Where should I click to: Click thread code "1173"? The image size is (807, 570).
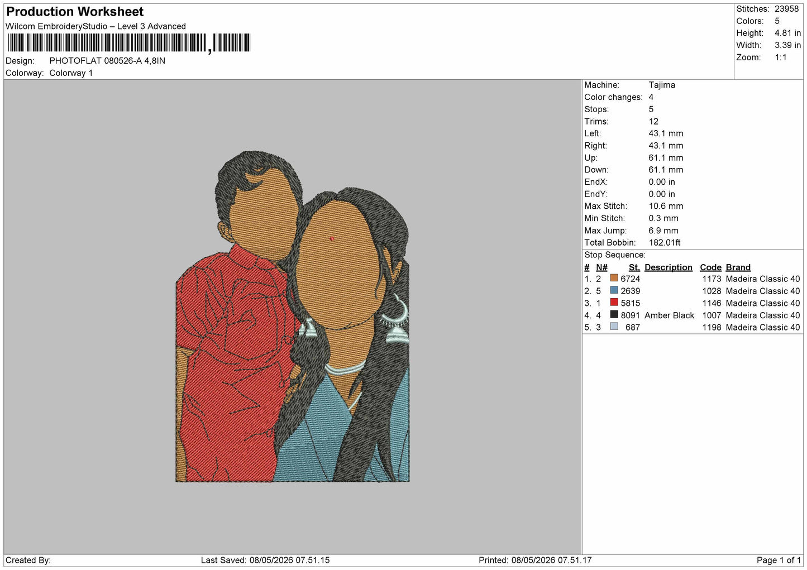click(x=712, y=279)
